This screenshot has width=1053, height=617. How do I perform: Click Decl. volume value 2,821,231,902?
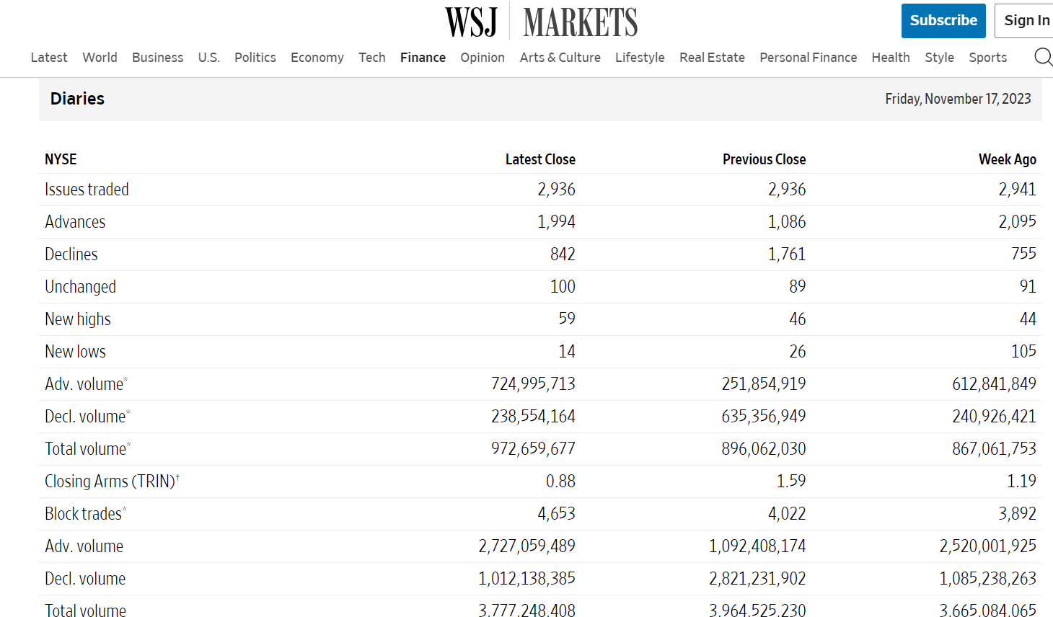coord(757,579)
